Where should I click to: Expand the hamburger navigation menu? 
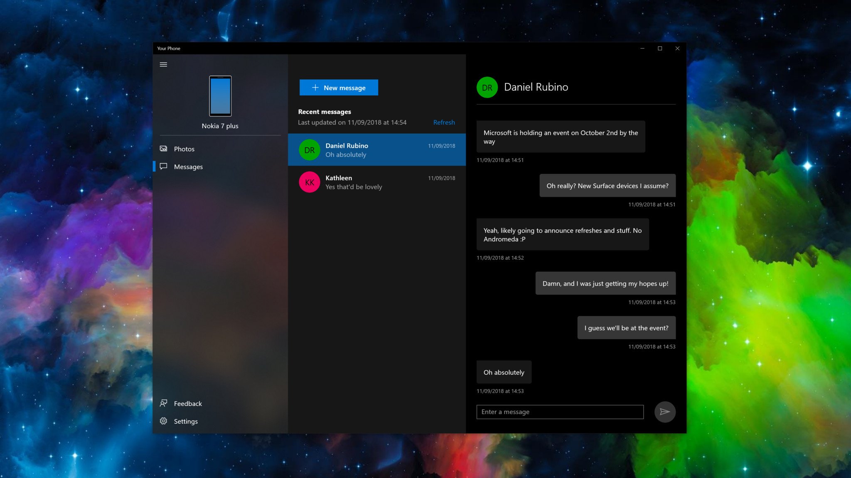(x=163, y=63)
